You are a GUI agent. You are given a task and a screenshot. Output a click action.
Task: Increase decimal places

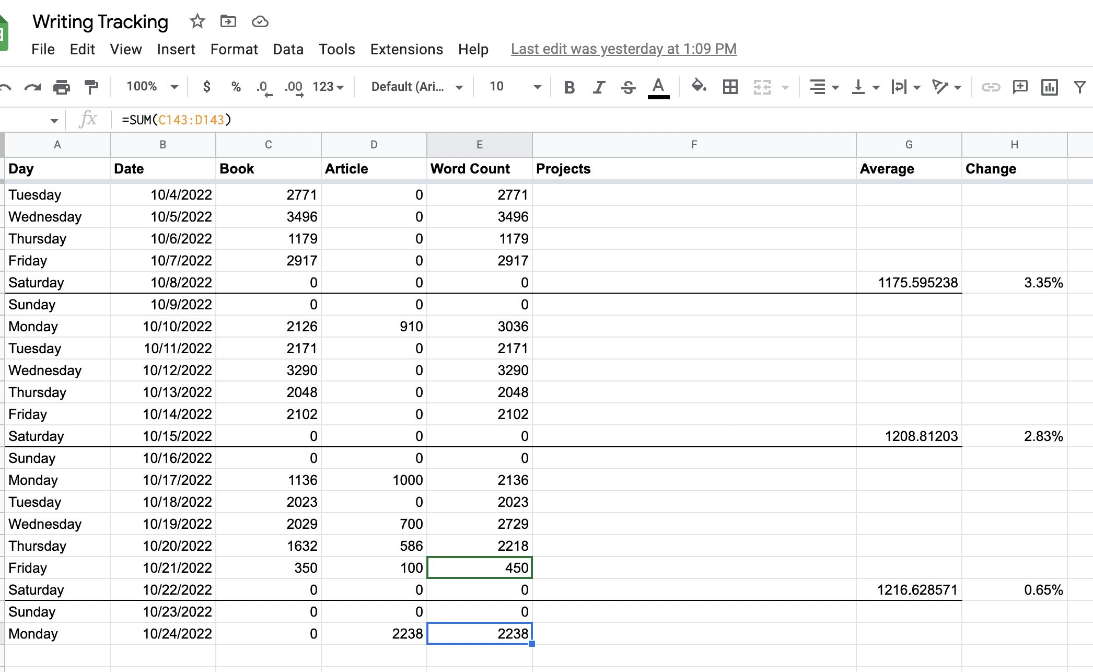pos(294,87)
